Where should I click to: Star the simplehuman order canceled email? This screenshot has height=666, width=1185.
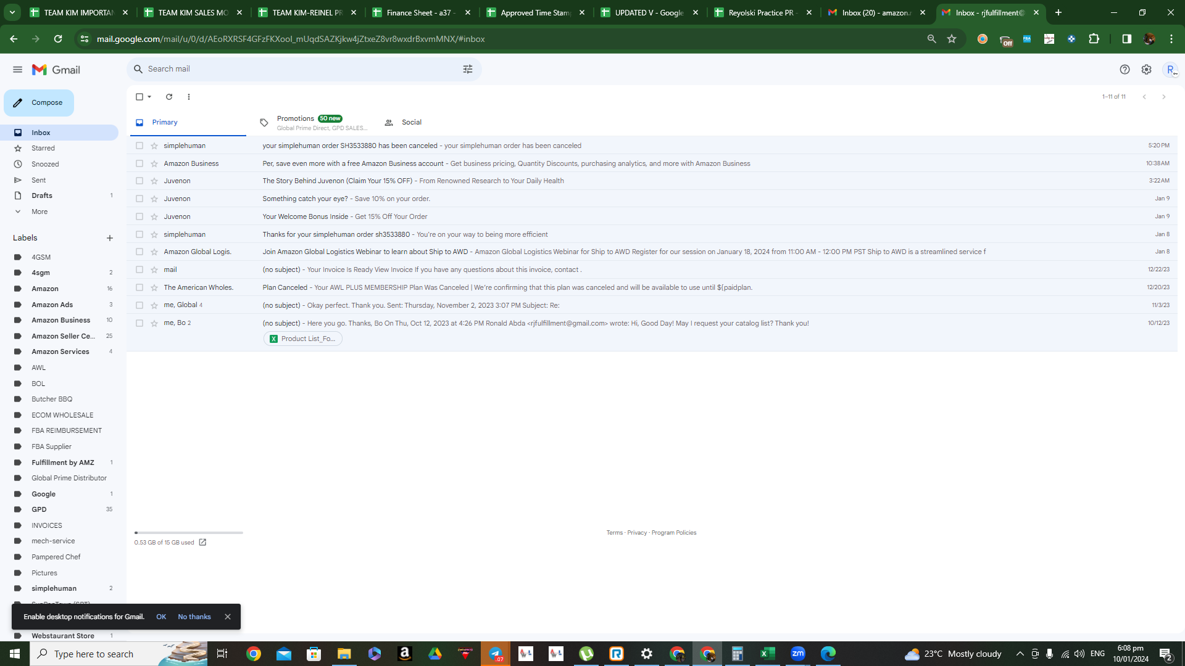(154, 146)
